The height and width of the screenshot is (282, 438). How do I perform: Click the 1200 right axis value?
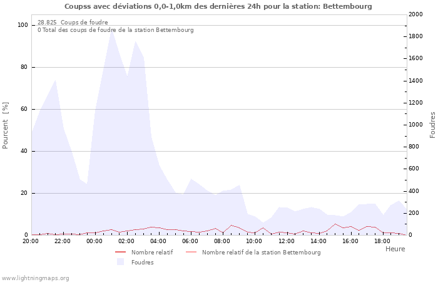[x=415, y=103]
